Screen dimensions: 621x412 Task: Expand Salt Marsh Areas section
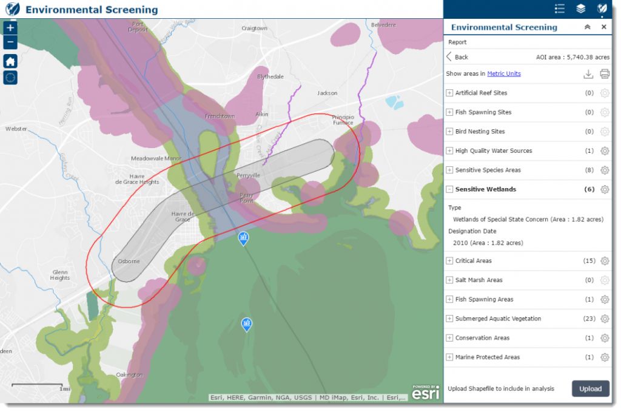449,280
